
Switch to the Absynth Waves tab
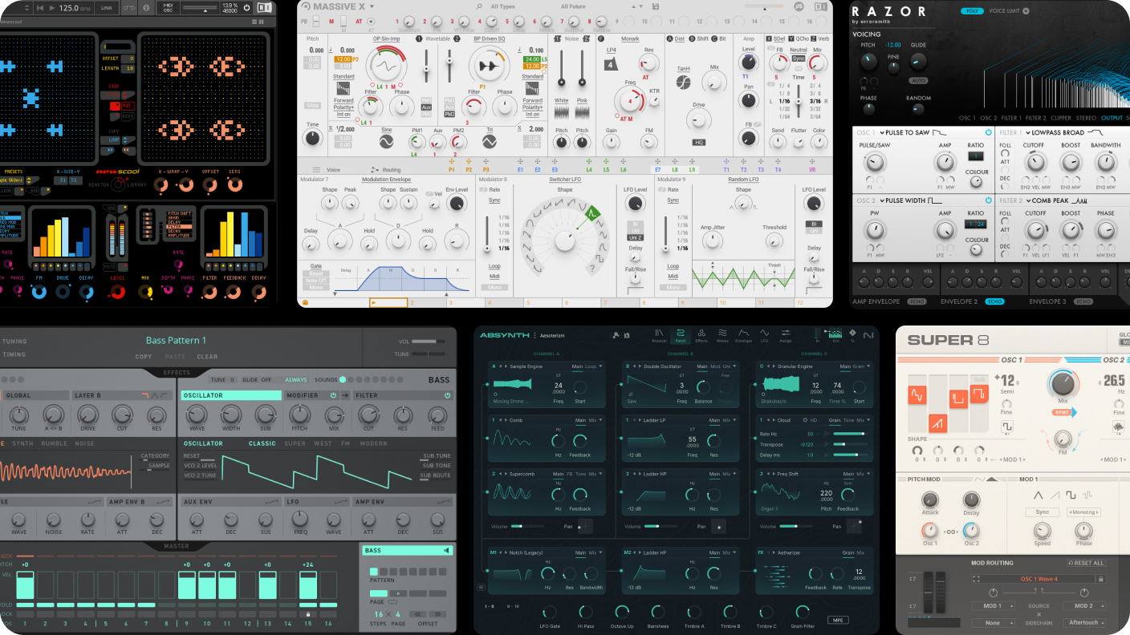coord(722,335)
